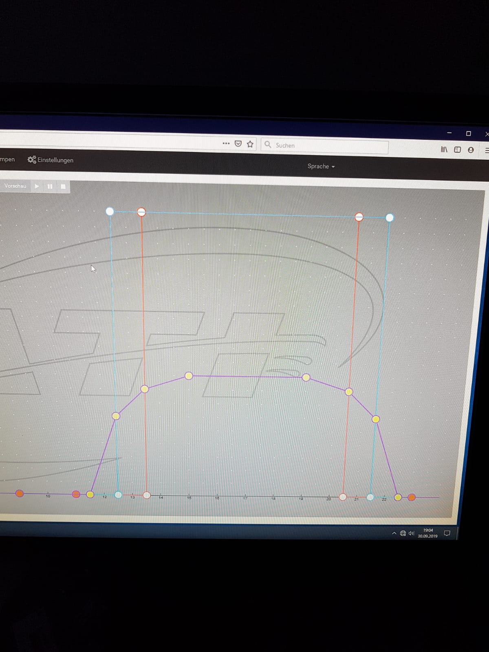Viewport: 489px width, 652px height.
Task: Toggle the browser sidebar icon
Action: click(x=457, y=150)
